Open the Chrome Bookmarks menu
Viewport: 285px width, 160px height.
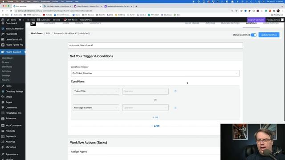pos(45,1)
